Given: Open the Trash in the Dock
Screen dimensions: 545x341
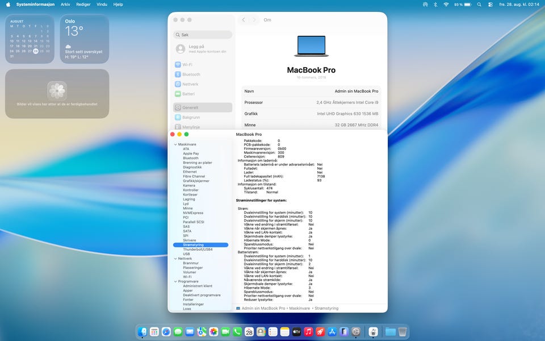Looking at the screenshot, I should [402, 332].
